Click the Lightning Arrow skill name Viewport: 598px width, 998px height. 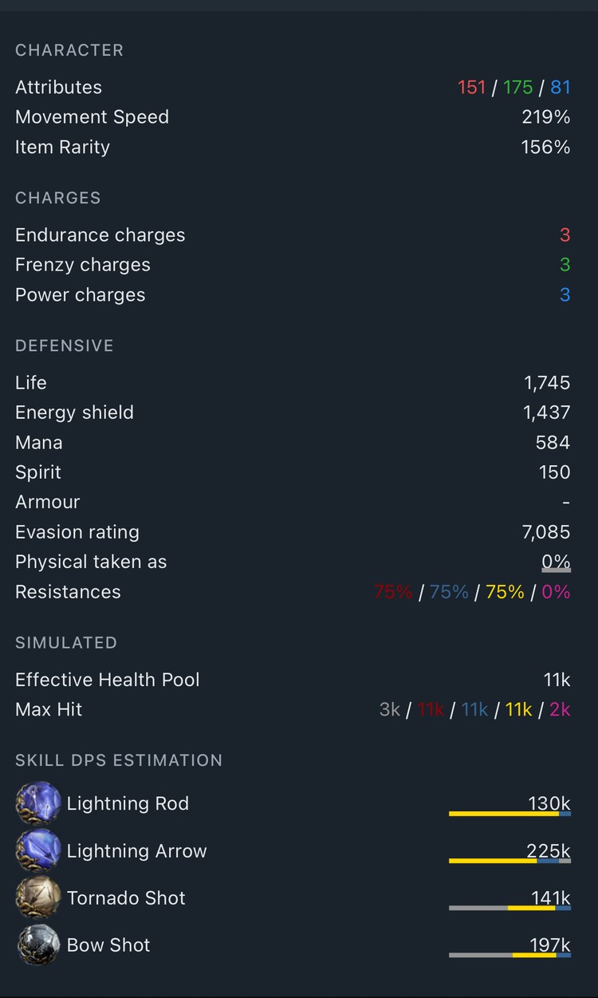click(136, 851)
